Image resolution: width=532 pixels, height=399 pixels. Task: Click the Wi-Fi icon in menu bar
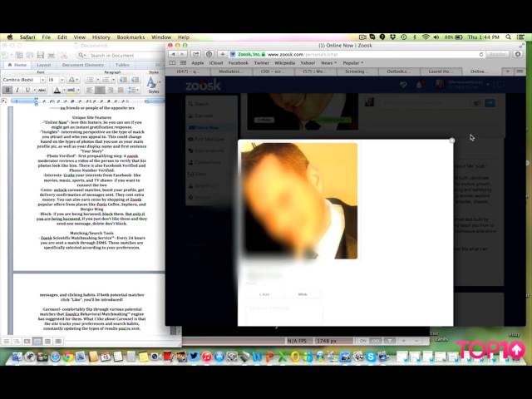point(426,37)
